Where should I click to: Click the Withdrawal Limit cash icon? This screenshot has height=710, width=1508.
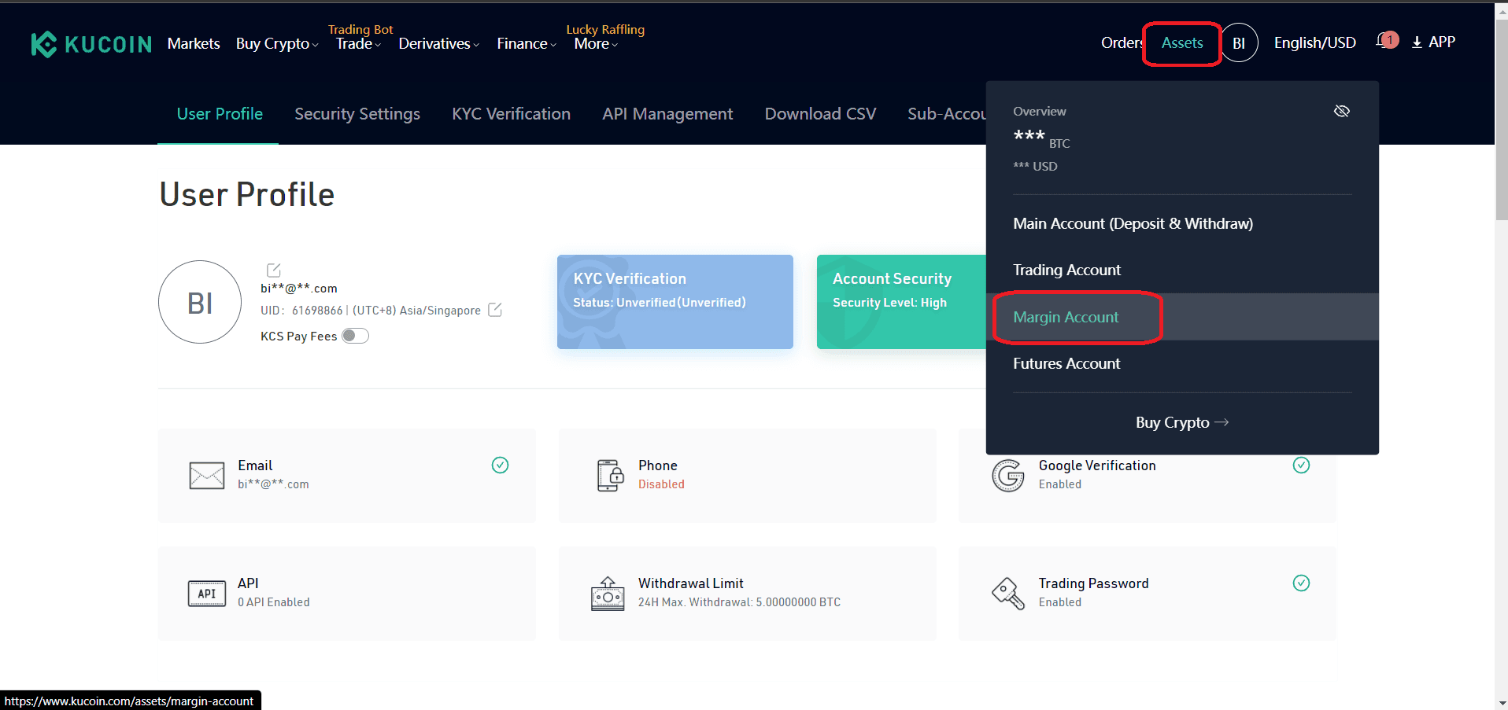[x=608, y=594]
